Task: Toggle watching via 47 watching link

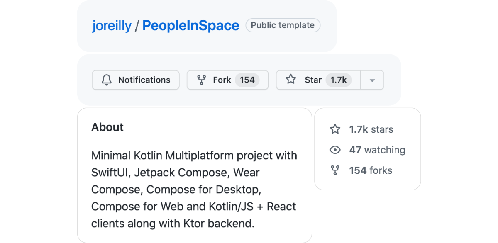Action: (377, 150)
